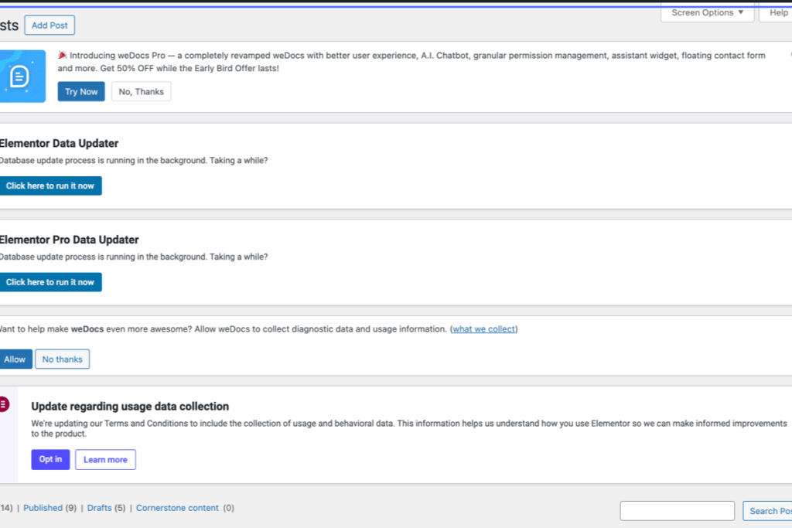Opt in to Elementor usage data
Image resolution: width=792 pixels, height=528 pixels.
pyautogui.click(x=50, y=459)
